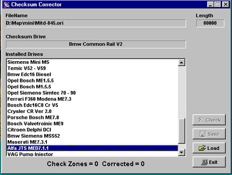
Task: Click the Exit button with computer icon
Action: pos(209,162)
